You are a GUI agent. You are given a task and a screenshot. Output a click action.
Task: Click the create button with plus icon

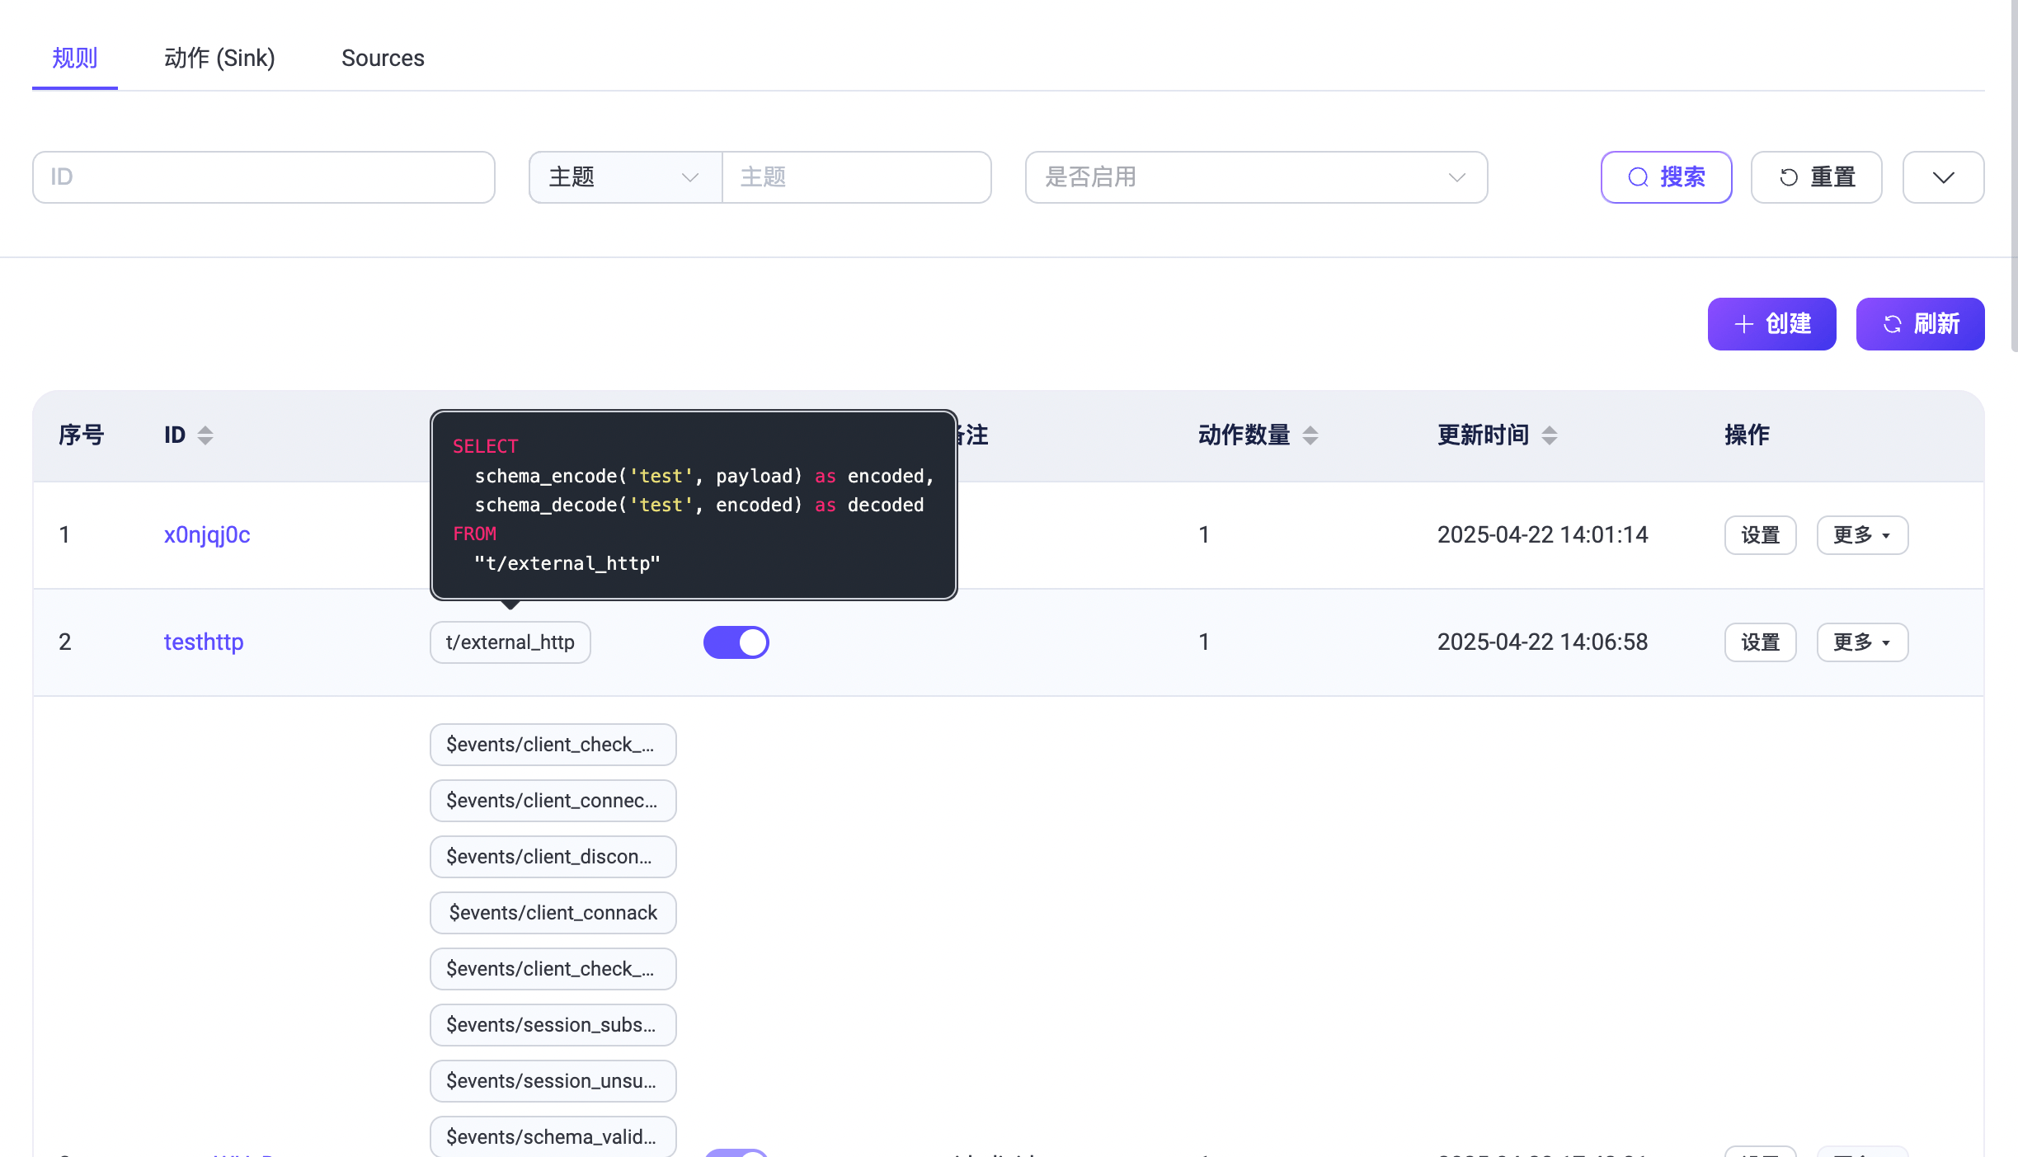click(x=1771, y=324)
